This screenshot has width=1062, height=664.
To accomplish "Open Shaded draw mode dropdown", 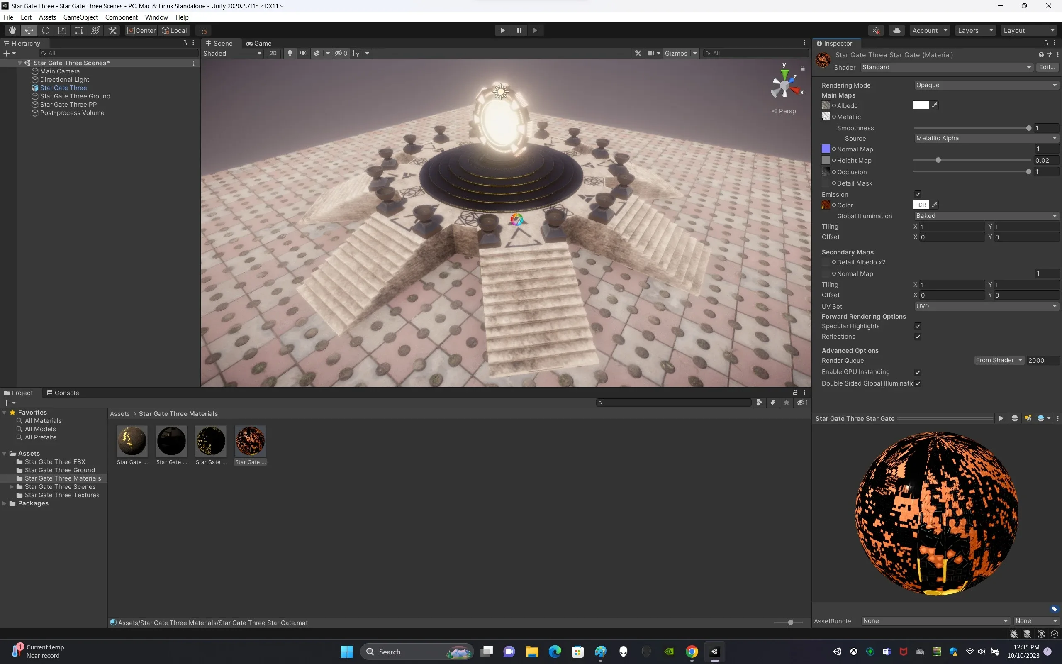I will pyautogui.click(x=232, y=53).
